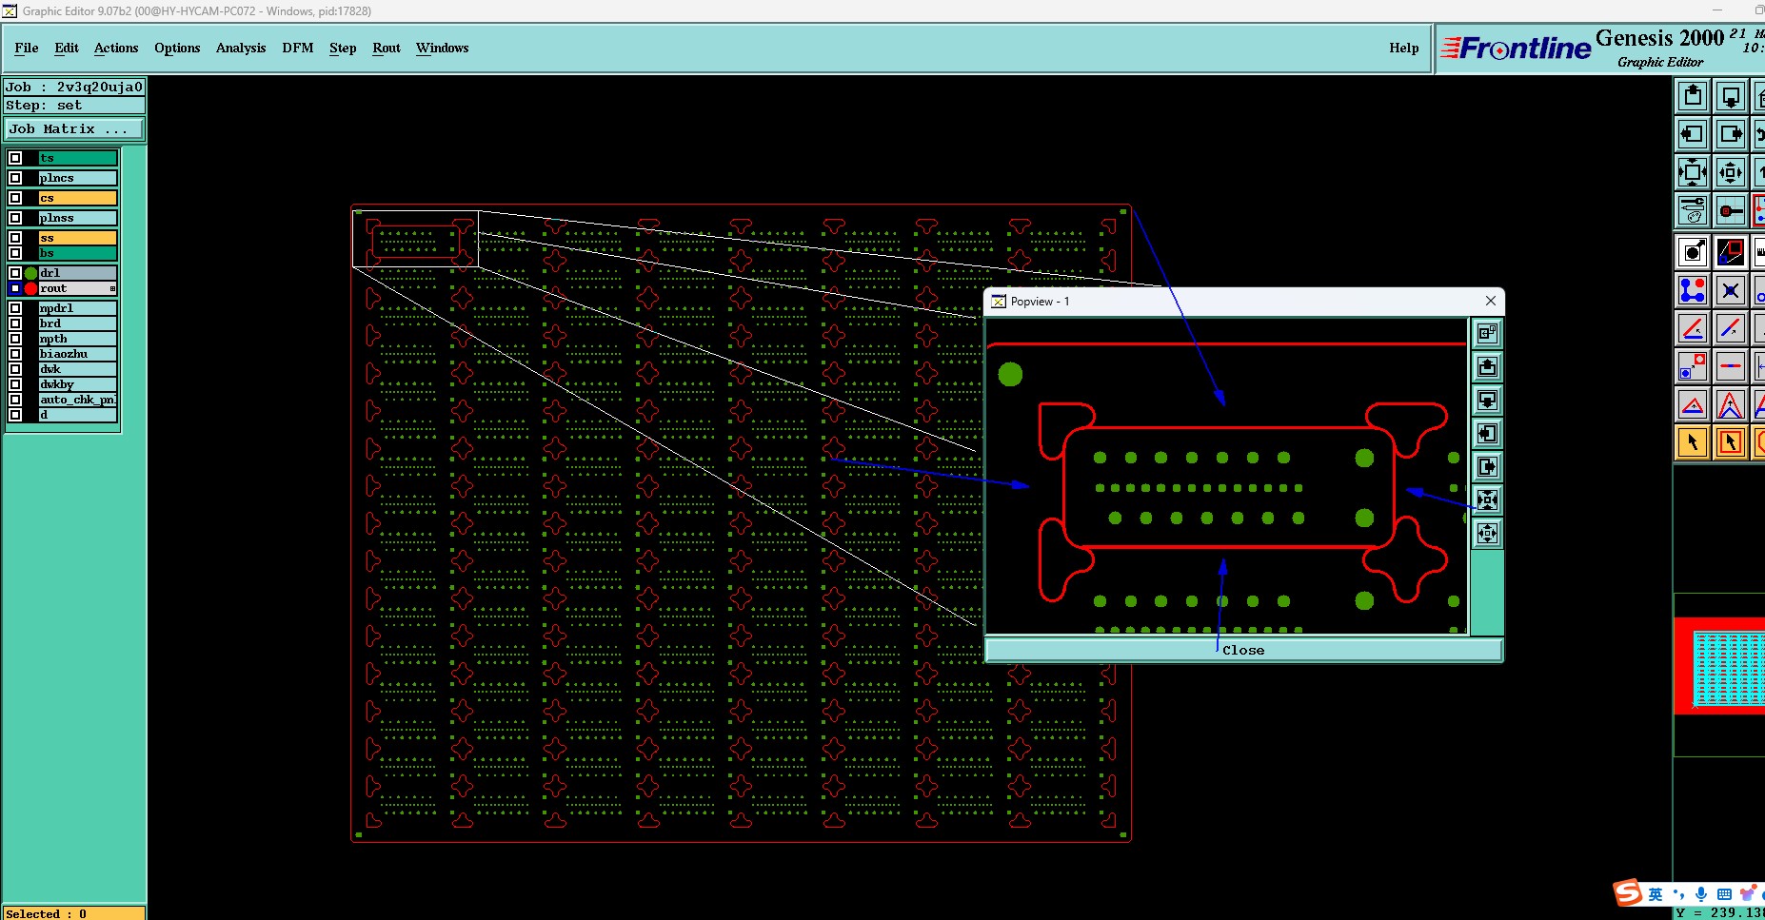Toggle display checkbox for ts layer
1765x920 pixels.
point(15,158)
